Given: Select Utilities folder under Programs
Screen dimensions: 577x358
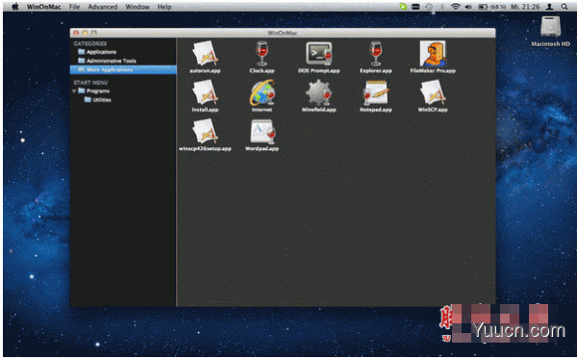Looking at the screenshot, I should pos(97,100).
